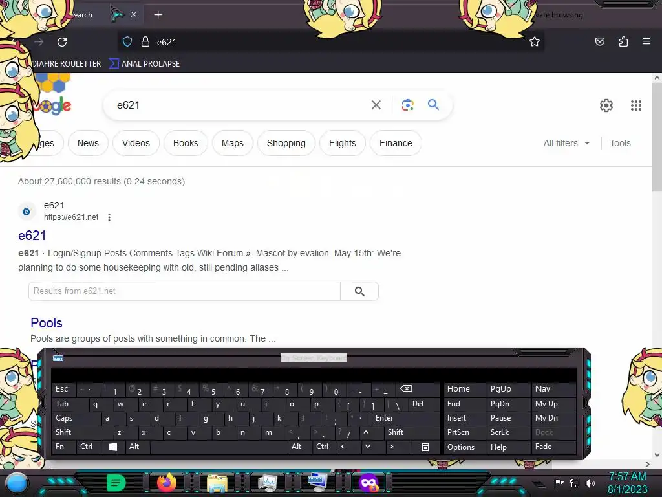Click the site security padlock icon
The image size is (662, 497).
pos(145,42)
